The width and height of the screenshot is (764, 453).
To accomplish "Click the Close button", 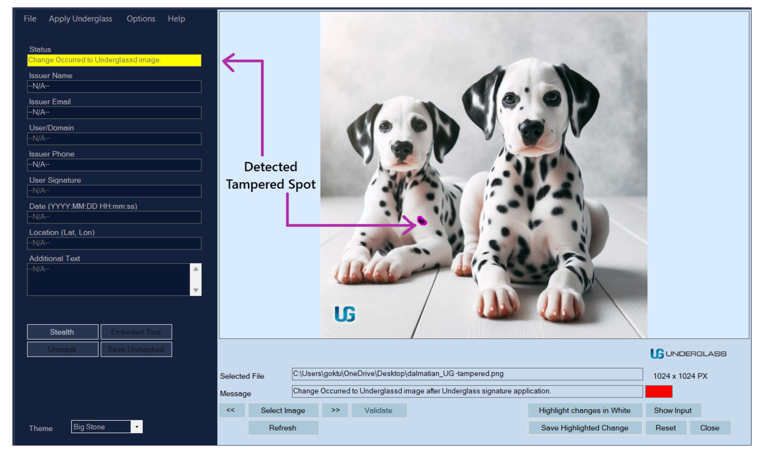I will click(710, 428).
